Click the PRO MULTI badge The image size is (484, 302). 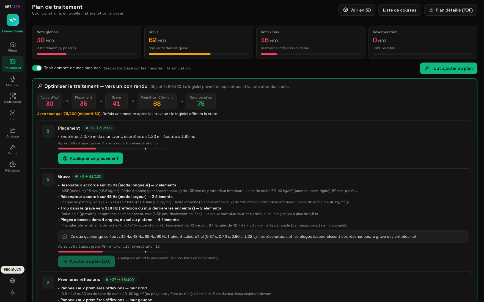click(x=12, y=270)
